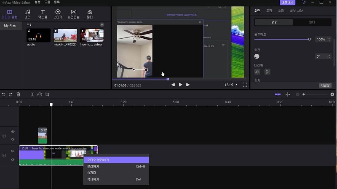Open the shopping cart icon
The image size is (337, 189).
(x=304, y=3)
